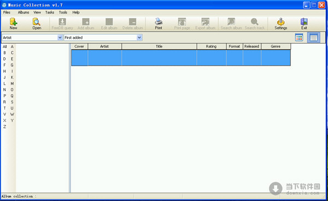Open the Help menu
Viewport: 328px width, 201px height.
[76, 13]
